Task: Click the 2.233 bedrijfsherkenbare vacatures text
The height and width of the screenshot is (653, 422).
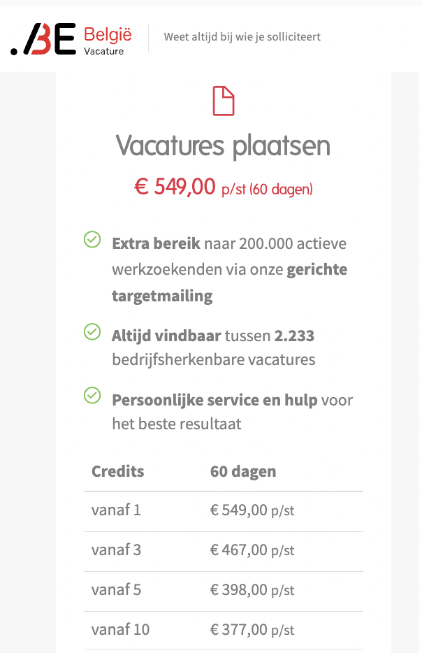Action: coord(213,347)
